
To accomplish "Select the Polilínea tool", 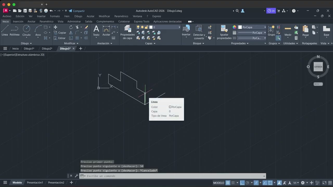I will click(15, 31).
